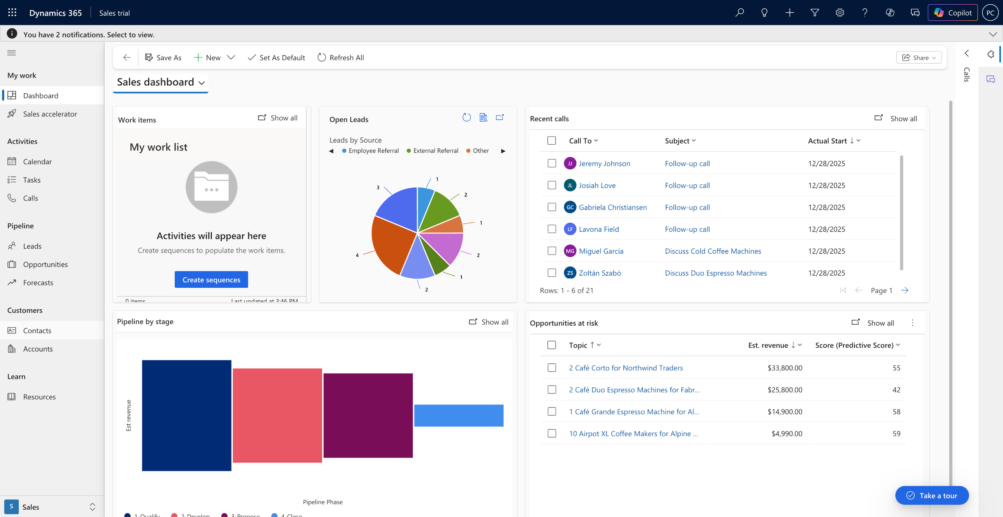Expand the New button dropdown arrow

(231, 57)
